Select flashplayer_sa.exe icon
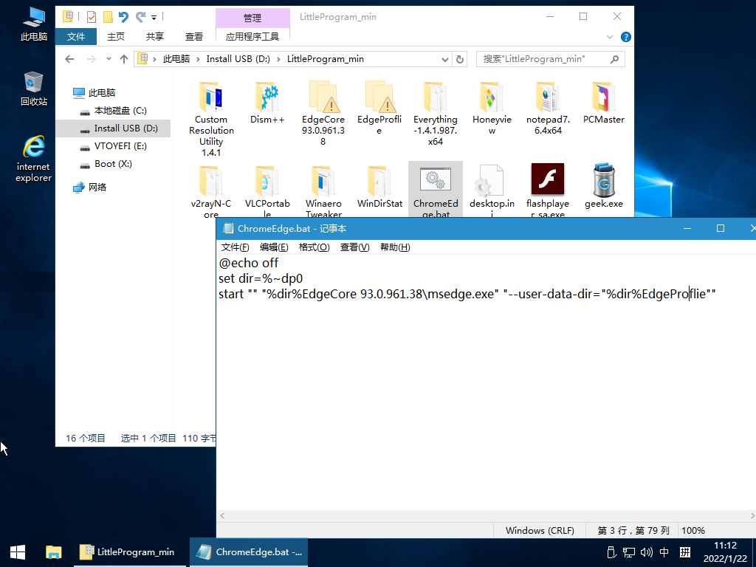The image size is (756, 567). pos(548,179)
